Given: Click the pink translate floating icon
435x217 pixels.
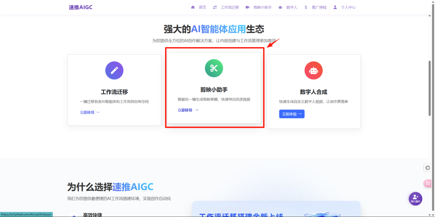Looking at the screenshot, I should click(427, 183).
